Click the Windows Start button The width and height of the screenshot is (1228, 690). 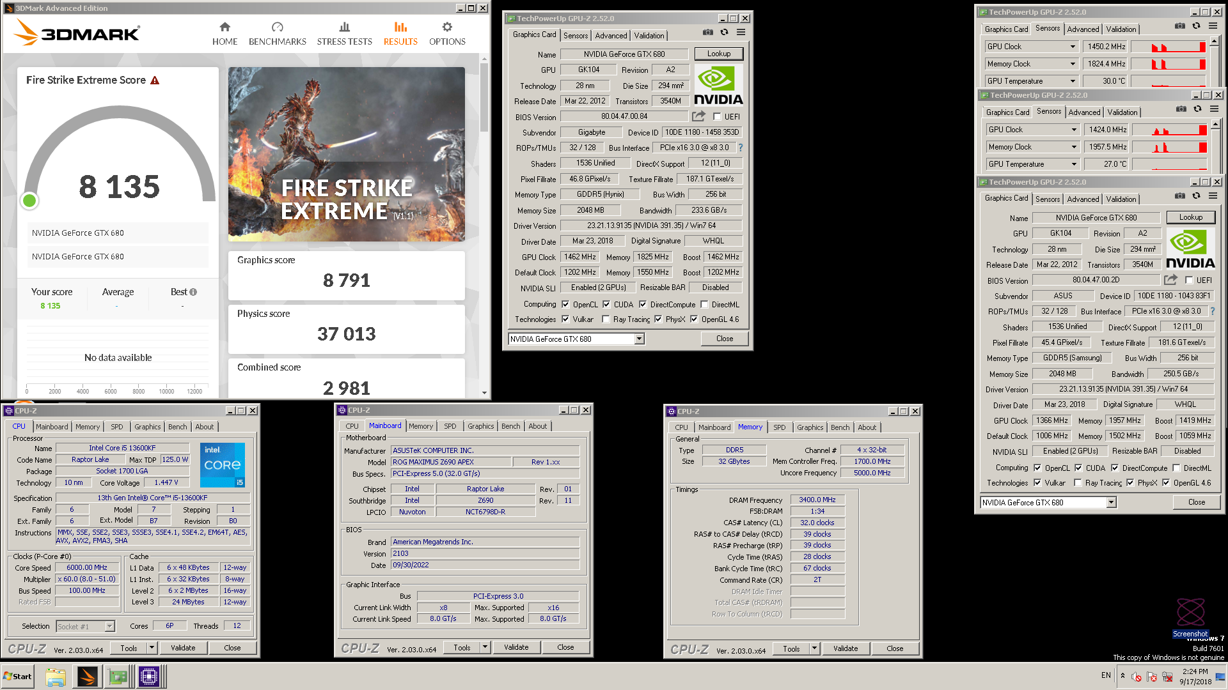[x=17, y=677]
